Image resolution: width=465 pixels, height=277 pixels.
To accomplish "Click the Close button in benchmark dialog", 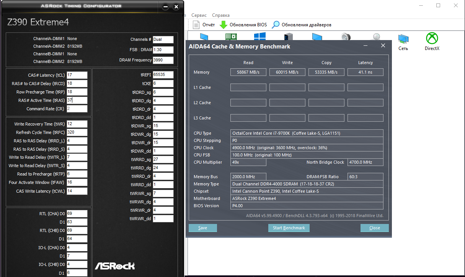I will 375,228.
